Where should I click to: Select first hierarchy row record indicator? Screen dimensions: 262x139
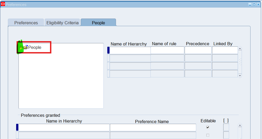coord(108,50)
